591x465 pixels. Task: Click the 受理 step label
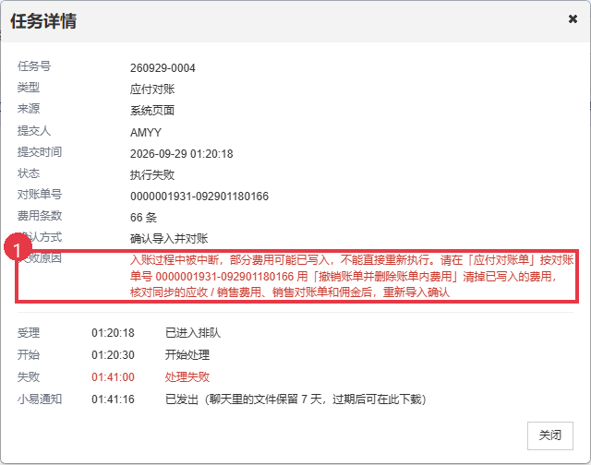pyautogui.click(x=29, y=333)
